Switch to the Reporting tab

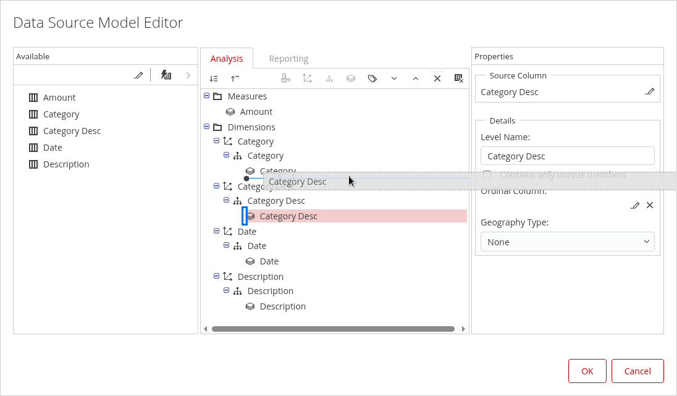point(288,59)
